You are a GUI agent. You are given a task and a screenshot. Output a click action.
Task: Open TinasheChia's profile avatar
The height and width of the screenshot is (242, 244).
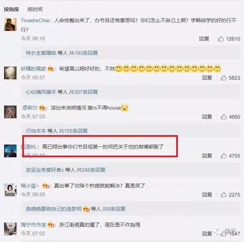click(x=10, y=24)
